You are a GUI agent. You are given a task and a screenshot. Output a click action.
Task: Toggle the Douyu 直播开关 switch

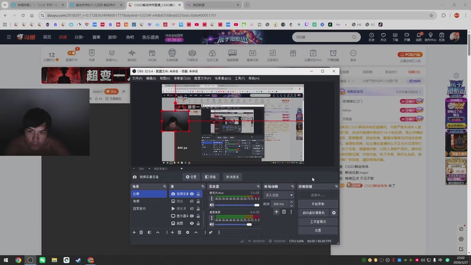coord(71,53)
